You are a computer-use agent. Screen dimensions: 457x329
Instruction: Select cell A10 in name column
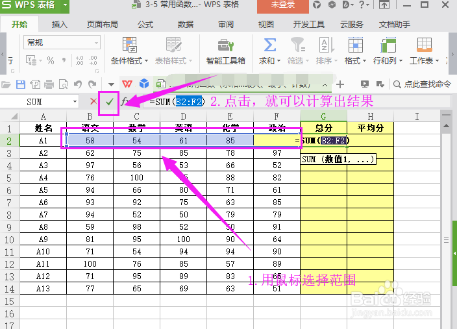pyautogui.click(x=43, y=252)
